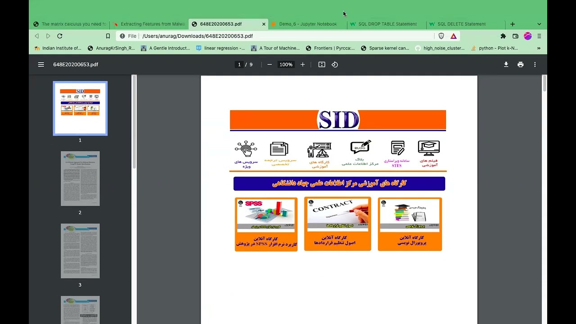Screen dimensions: 576x324
Task: Go forward in browser history
Action: pyautogui.click(x=48, y=36)
